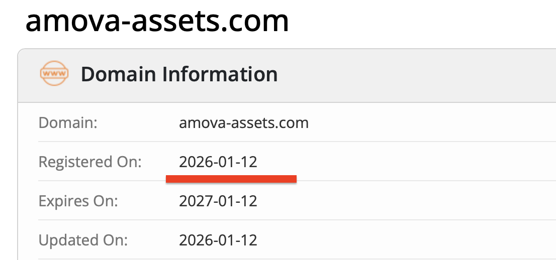Click the orange www globe icon
The image size is (556, 260).
pos(54,74)
